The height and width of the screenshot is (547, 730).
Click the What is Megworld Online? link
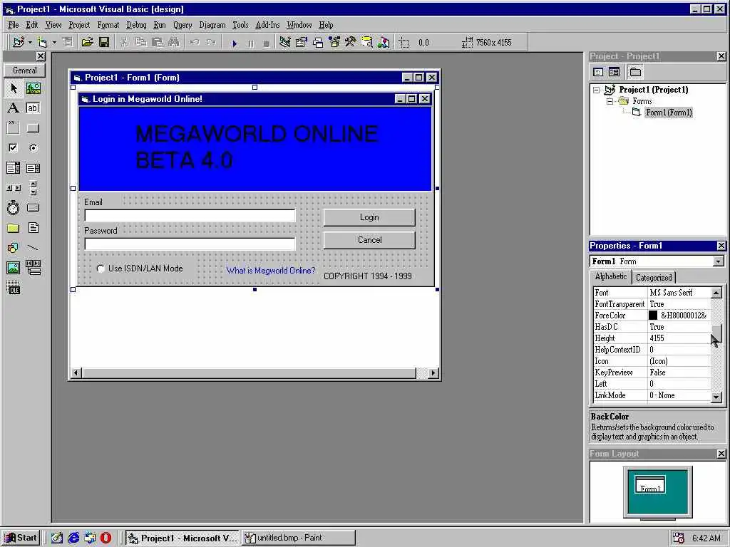(x=270, y=270)
